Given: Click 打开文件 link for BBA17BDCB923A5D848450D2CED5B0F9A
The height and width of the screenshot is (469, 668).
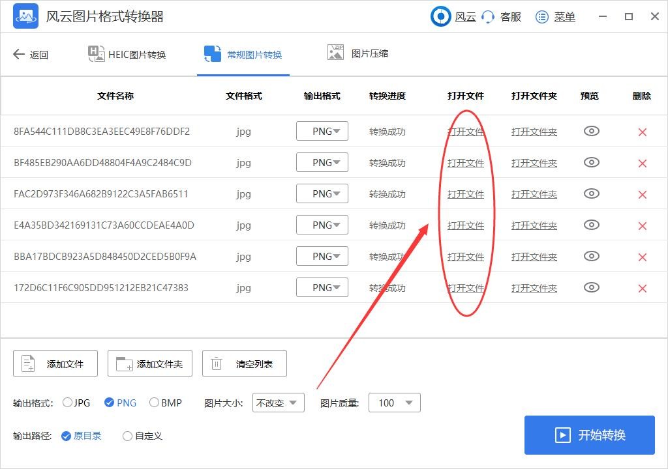Looking at the screenshot, I should click(x=466, y=257).
